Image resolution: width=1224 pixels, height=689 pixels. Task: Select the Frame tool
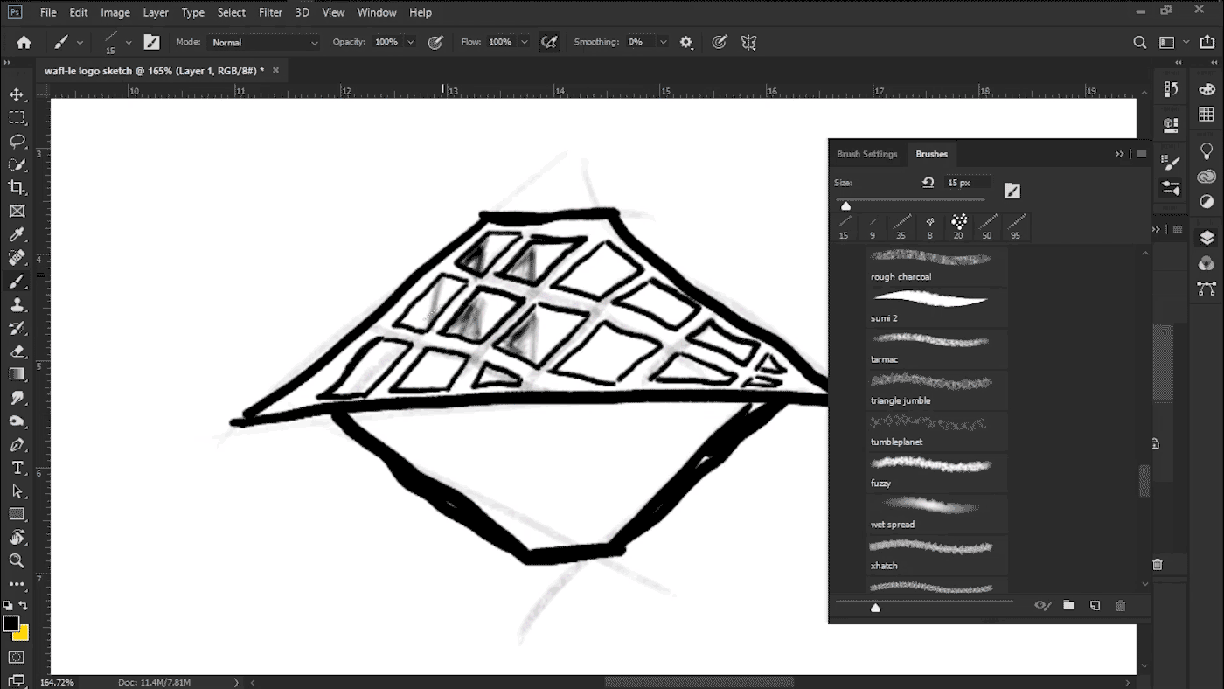[x=17, y=211]
